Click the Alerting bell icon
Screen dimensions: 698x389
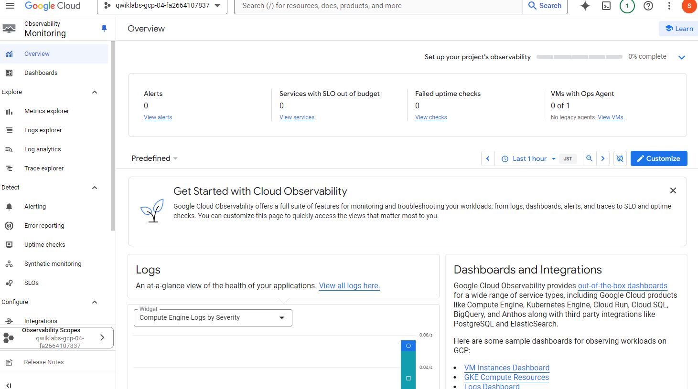click(x=9, y=207)
